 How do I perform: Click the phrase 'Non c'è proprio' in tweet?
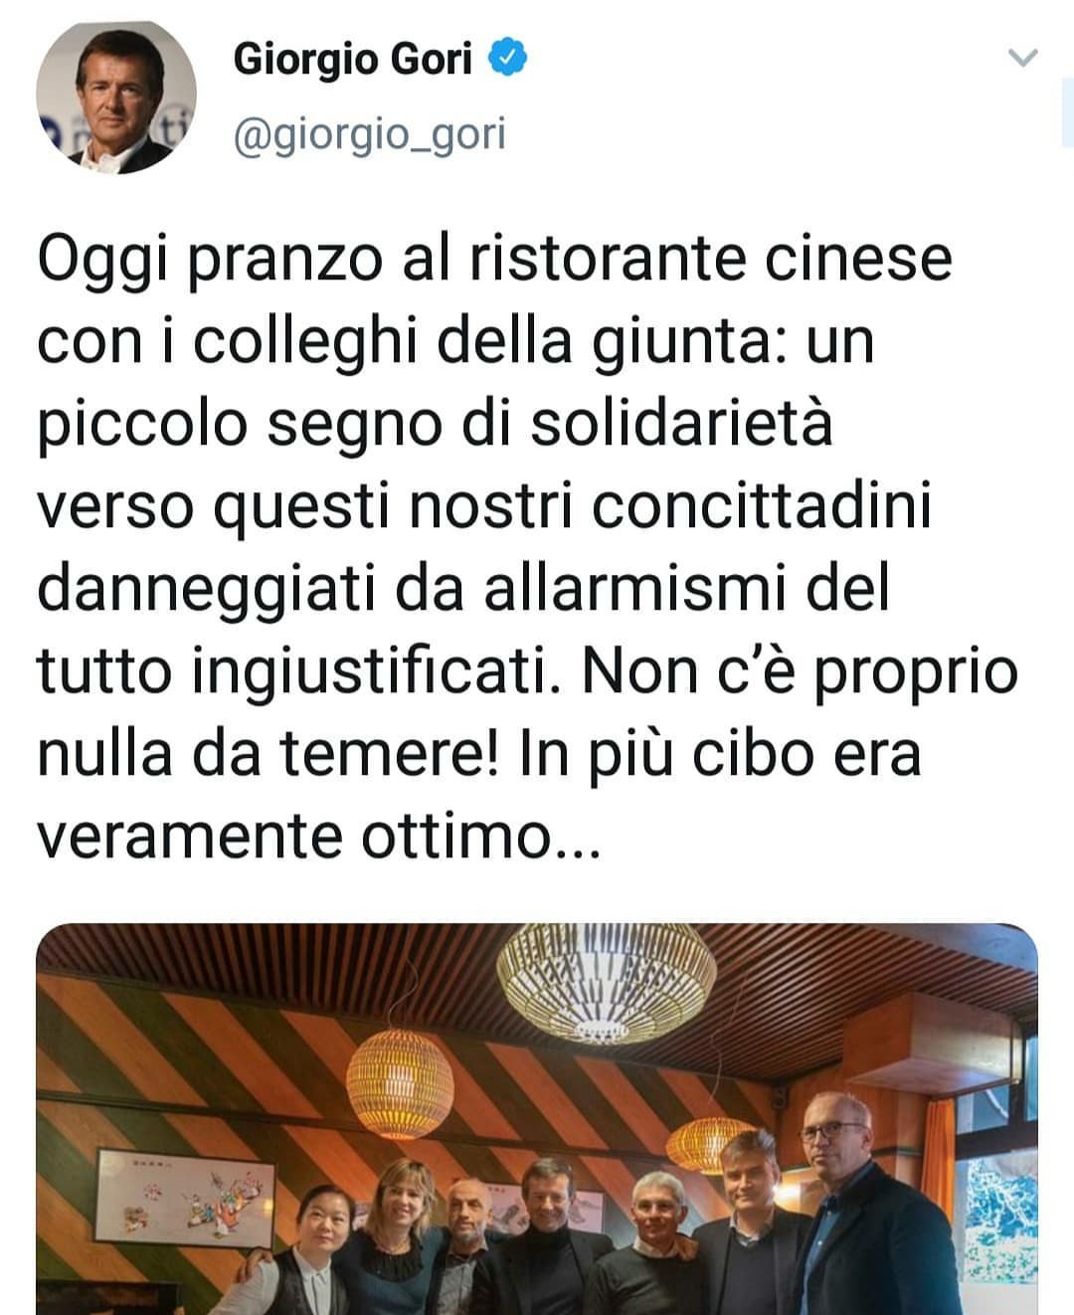click(801, 672)
